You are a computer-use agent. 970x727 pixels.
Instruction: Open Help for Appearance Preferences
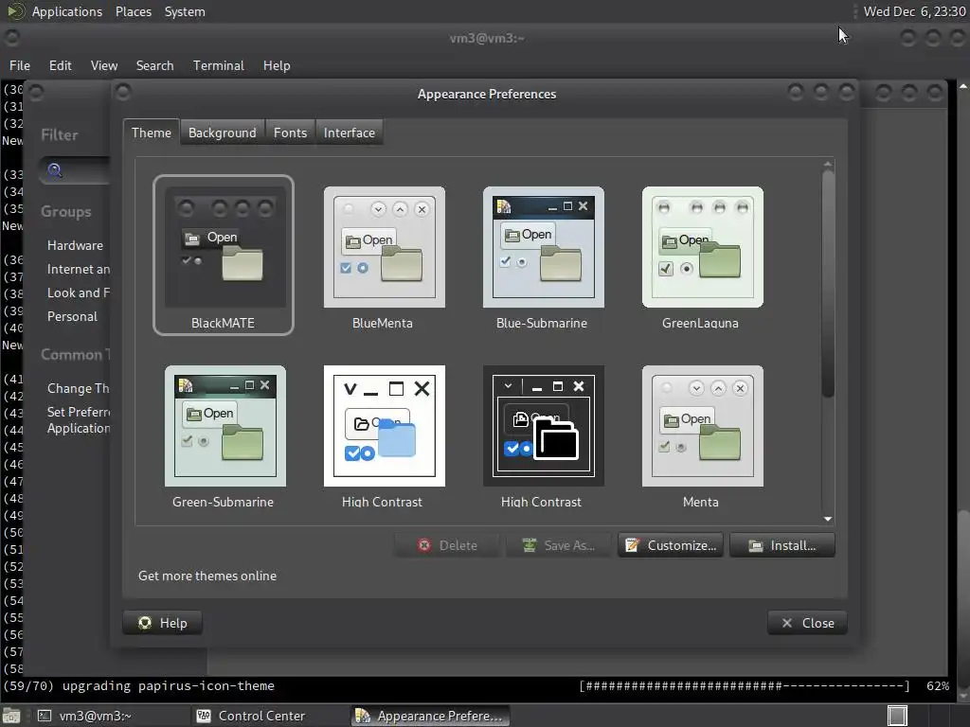coord(163,623)
